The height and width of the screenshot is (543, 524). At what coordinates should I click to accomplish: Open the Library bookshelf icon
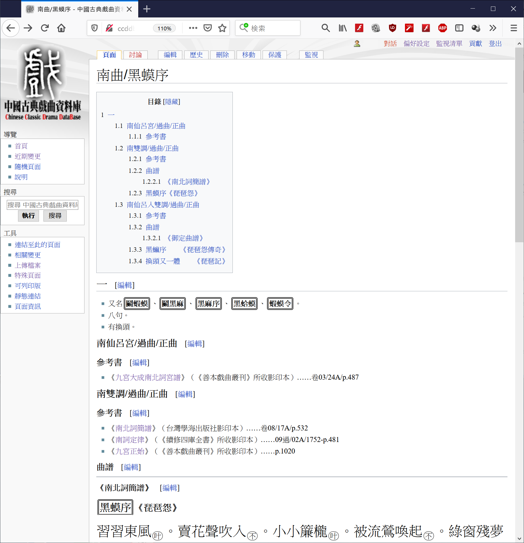pyautogui.click(x=343, y=28)
